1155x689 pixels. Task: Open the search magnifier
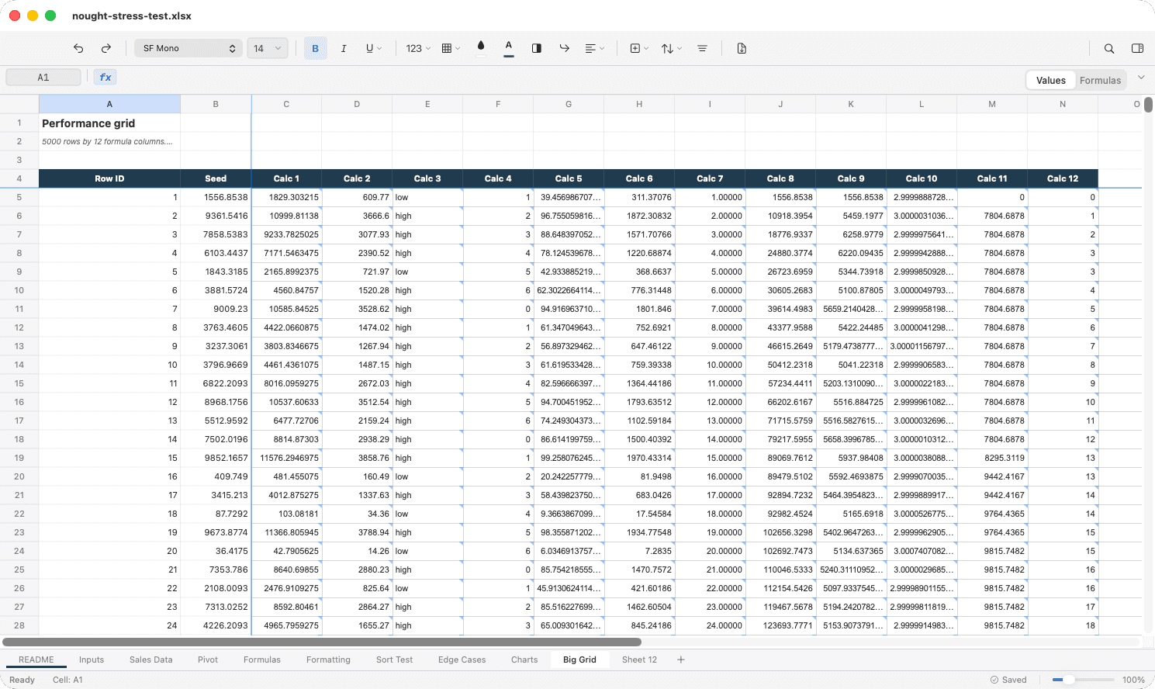click(x=1109, y=48)
